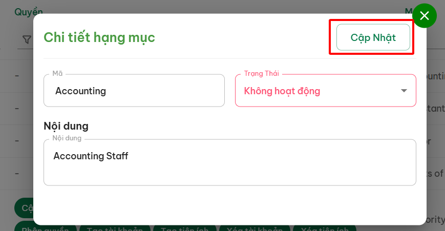Viewport: 445px width, 231px height.
Task: Open the filter funnel icon behind dialog
Action: point(27,39)
